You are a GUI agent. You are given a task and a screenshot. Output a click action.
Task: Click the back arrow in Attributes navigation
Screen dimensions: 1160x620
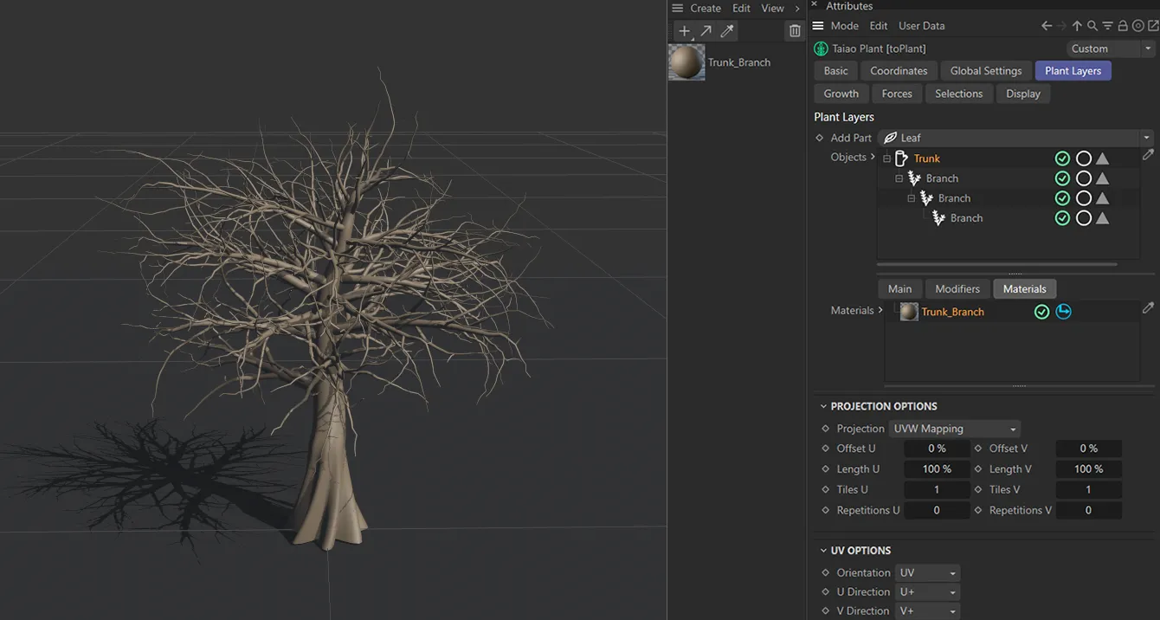pyautogui.click(x=1046, y=25)
